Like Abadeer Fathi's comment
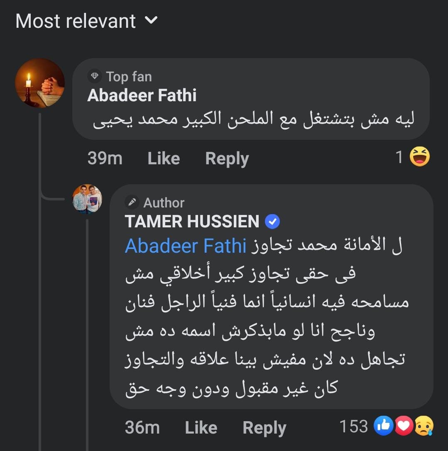This screenshot has height=451, width=448. (x=164, y=158)
